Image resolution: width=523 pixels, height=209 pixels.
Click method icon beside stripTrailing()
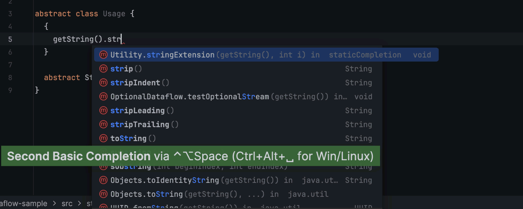pos(103,124)
